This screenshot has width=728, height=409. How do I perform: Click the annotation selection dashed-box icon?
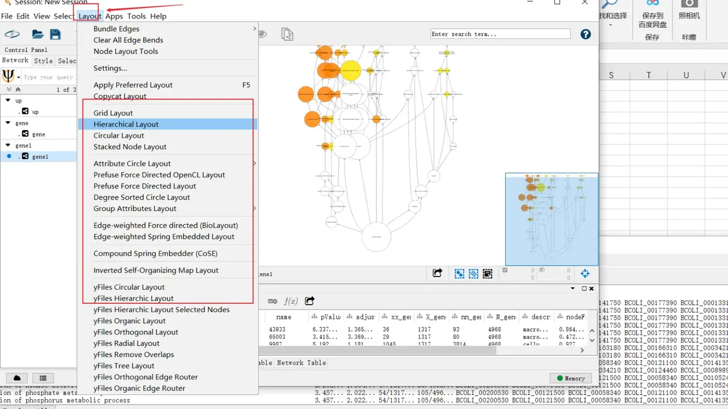[487, 273]
